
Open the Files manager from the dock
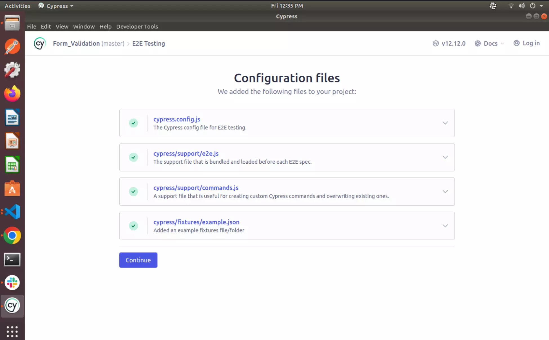[x=12, y=22]
